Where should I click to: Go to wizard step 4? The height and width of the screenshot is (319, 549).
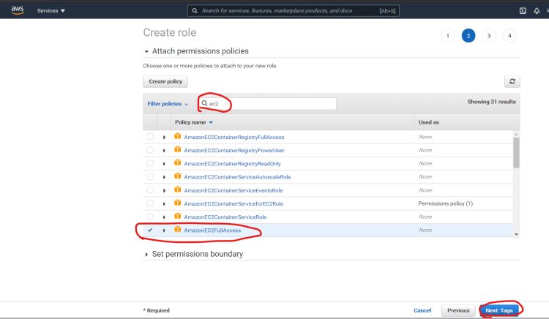pos(509,36)
